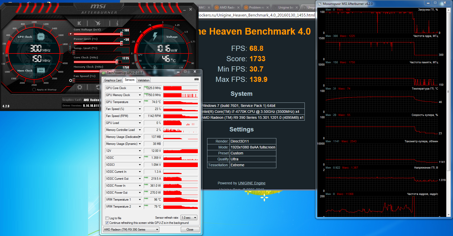Click the monitoring window vertical scrollbar
This screenshot has height=236, width=453.
point(448,113)
